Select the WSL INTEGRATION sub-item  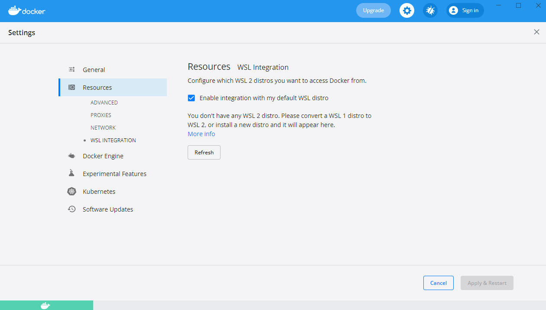point(113,140)
